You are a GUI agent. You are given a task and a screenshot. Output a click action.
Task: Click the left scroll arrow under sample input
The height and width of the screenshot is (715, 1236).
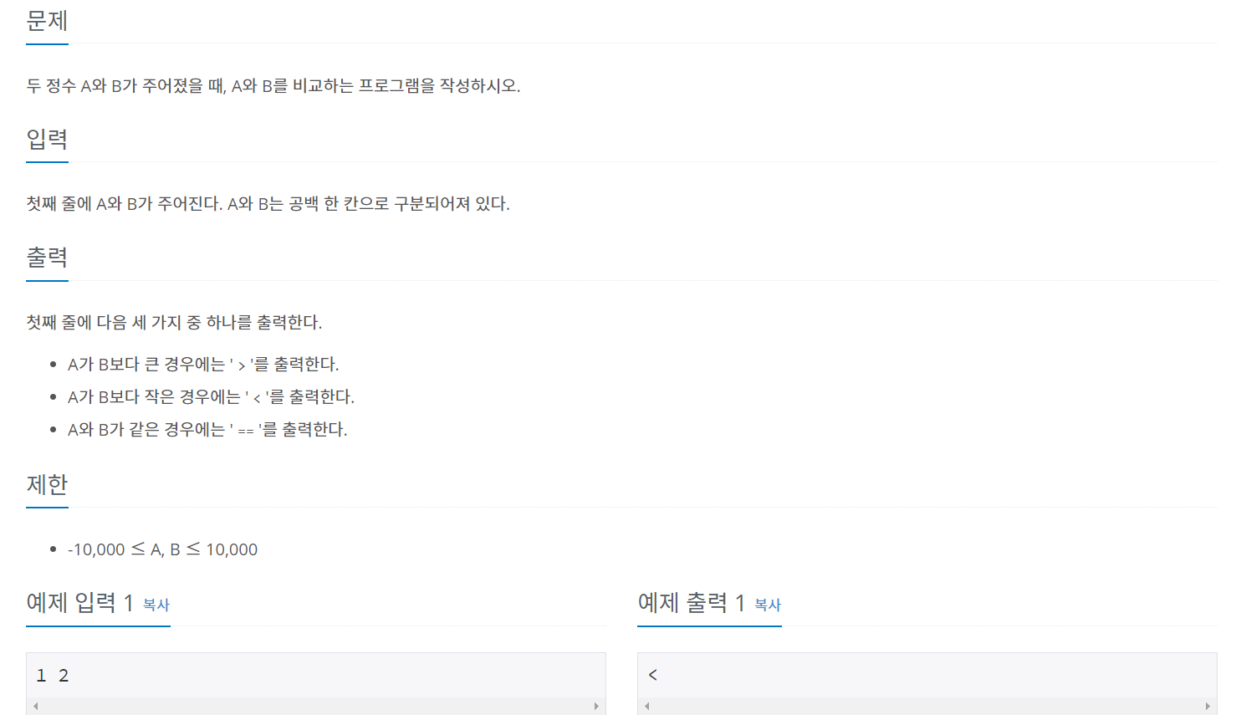point(35,707)
